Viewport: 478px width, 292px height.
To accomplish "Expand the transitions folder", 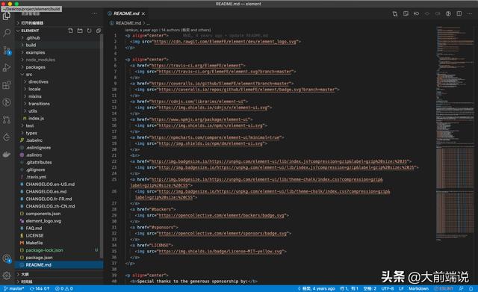I will 60,104.
